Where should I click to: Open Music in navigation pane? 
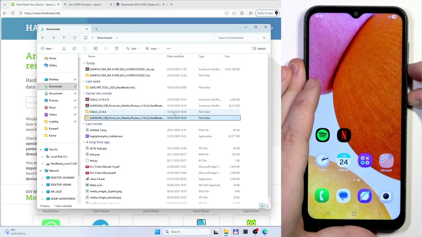[x=52, y=108]
